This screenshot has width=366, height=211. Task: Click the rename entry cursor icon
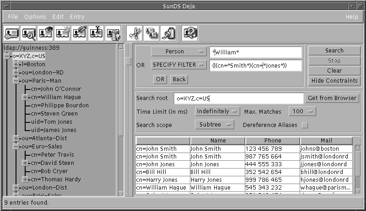tap(96, 33)
